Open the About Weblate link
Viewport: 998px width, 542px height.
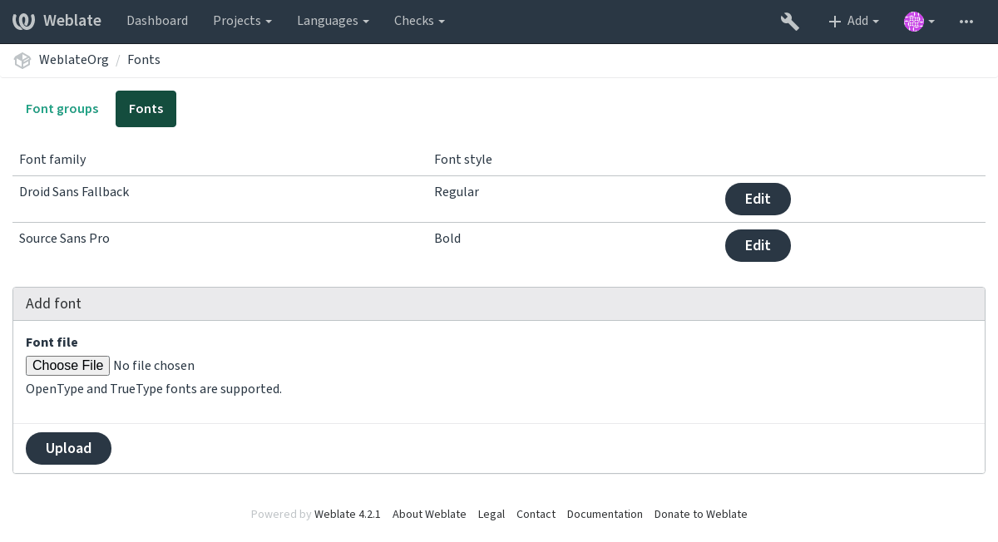pyautogui.click(x=429, y=515)
